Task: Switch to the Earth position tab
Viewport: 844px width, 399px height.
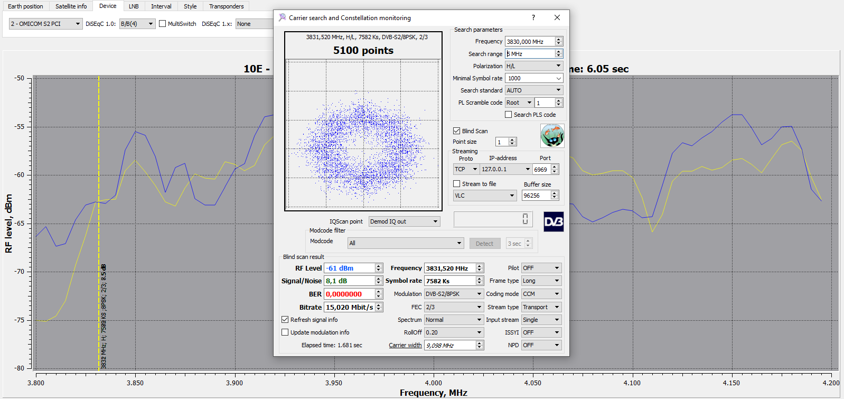Action: [x=25, y=6]
